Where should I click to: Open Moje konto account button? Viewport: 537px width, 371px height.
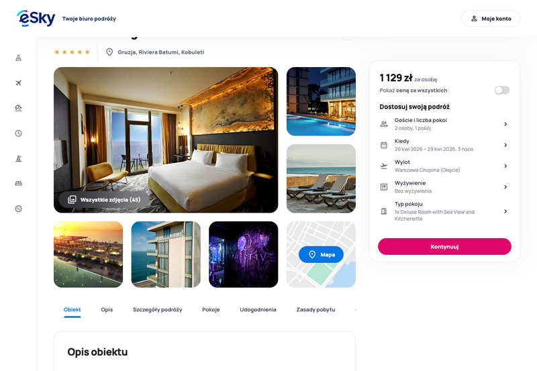[x=491, y=19]
